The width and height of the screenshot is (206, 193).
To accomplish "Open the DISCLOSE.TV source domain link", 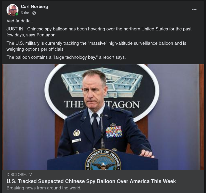I will pyautogui.click(x=19, y=175).
